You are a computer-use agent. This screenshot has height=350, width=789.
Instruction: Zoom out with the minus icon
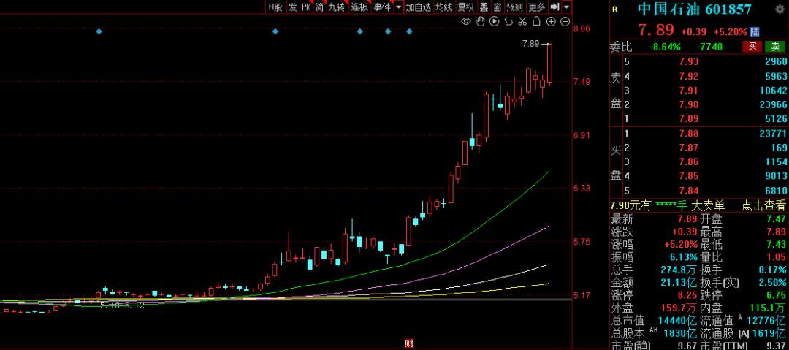click(564, 22)
